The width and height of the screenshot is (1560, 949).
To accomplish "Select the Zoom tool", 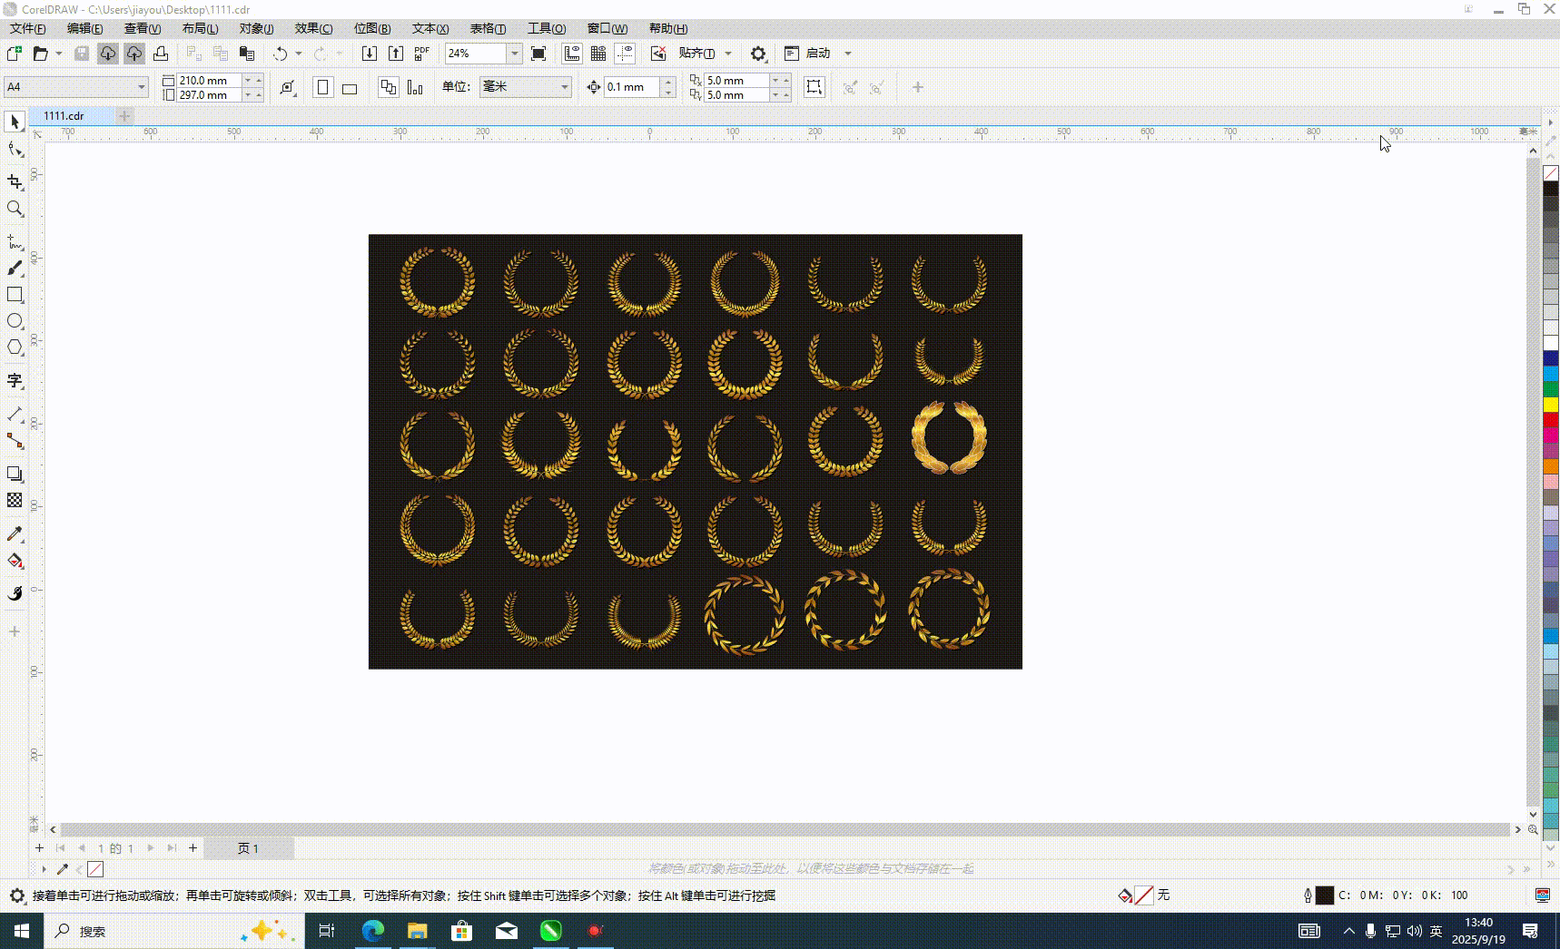I will tap(15, 209).
